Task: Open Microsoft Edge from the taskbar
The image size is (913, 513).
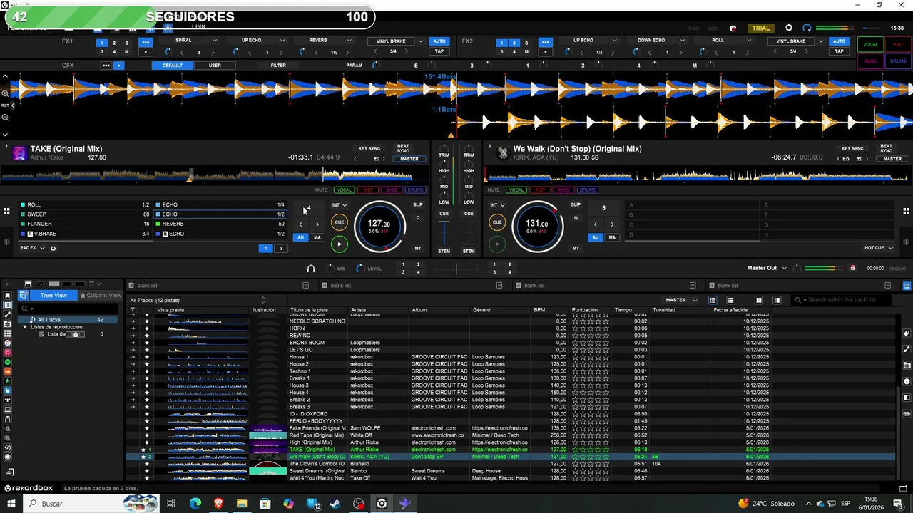Action: (x=195, y=504)
